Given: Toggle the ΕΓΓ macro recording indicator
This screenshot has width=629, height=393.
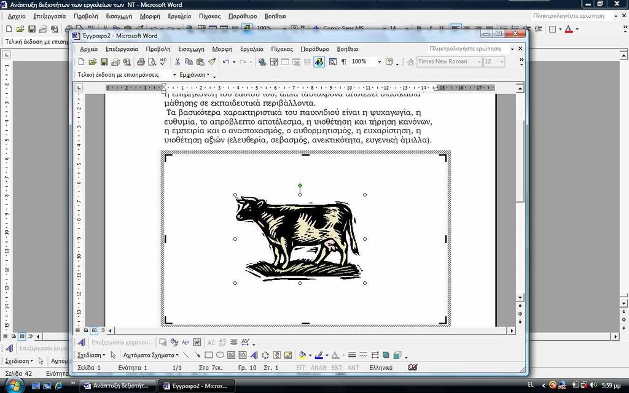Looking at the screenshot, I should pos(300,368).
